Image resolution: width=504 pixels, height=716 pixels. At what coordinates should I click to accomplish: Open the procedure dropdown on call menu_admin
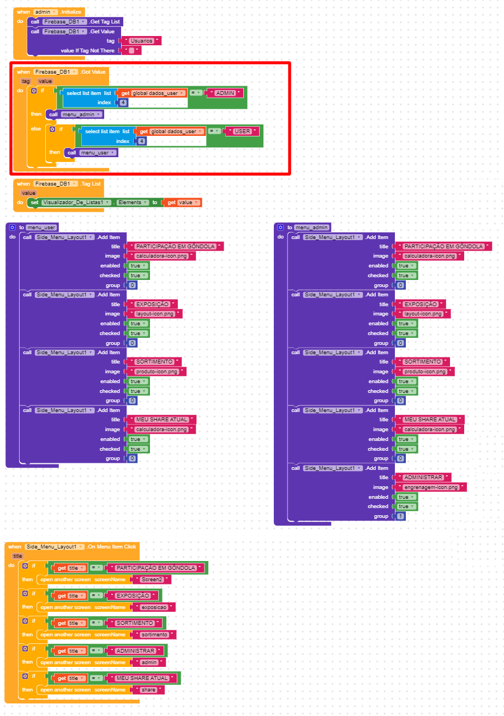point(81,115)
